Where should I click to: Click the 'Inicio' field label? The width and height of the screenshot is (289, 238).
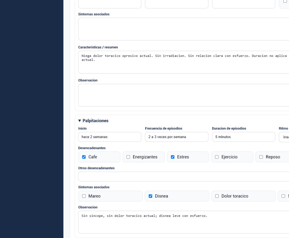pos(82,128)
